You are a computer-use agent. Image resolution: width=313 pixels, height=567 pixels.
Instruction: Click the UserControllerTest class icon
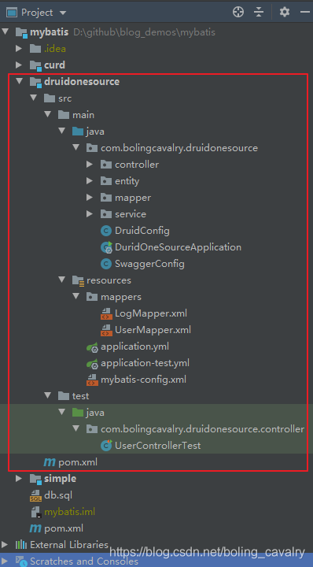coord(106,446)
